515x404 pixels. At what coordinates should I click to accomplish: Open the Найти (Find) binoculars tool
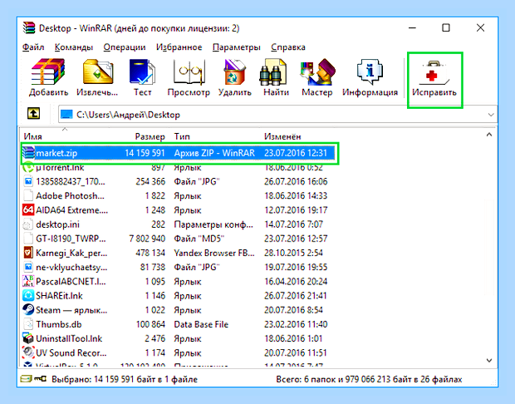pos(276,78)
